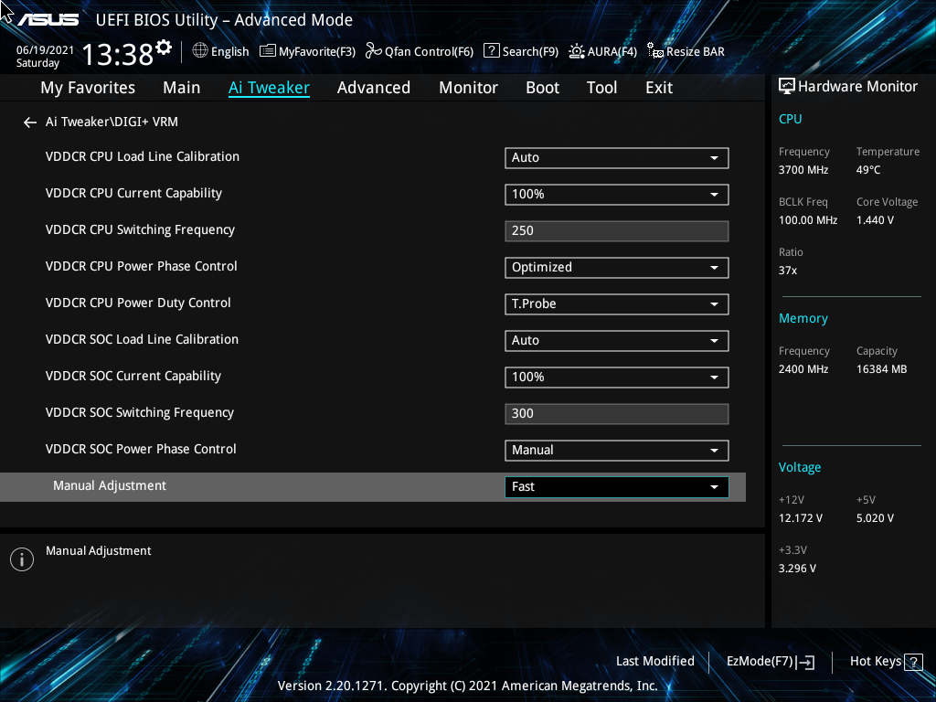Click the Resize BAR icon
The height and width of the screenshot is (702, 936).
(686, 51)
